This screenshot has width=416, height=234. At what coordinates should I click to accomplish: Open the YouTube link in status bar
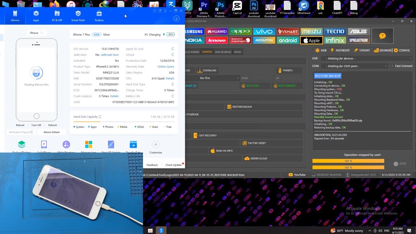[297, 175]
